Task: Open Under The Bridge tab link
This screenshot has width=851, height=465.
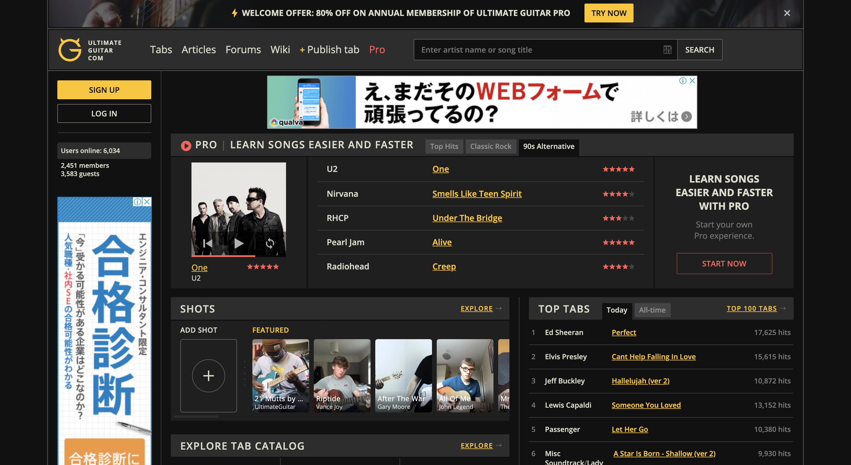Action: [467, 218]
